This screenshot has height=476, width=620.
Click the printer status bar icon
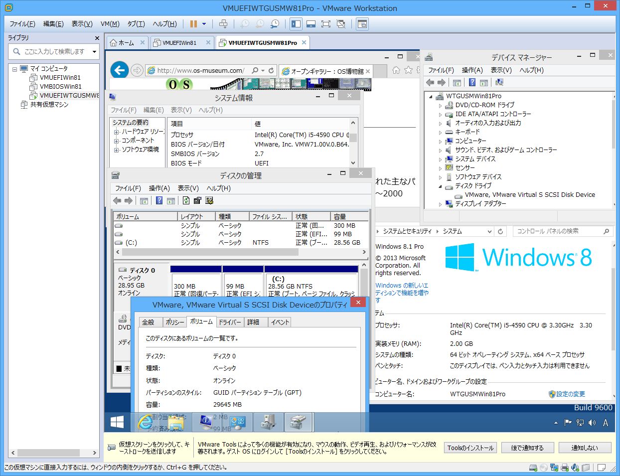point(565,468)
